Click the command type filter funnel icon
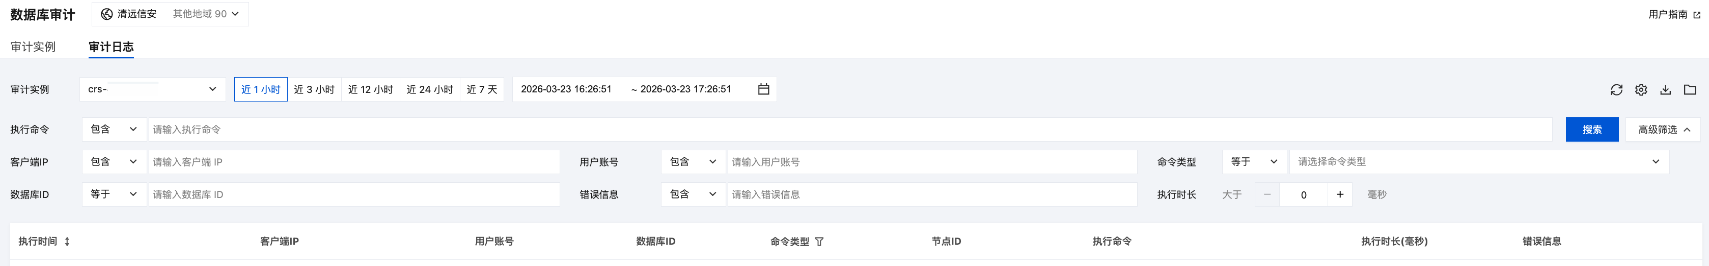 coord(819,242)
